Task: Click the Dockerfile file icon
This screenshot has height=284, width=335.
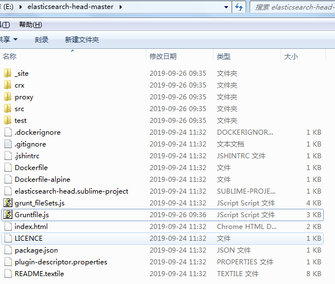Action: click(x=8, y=167)
